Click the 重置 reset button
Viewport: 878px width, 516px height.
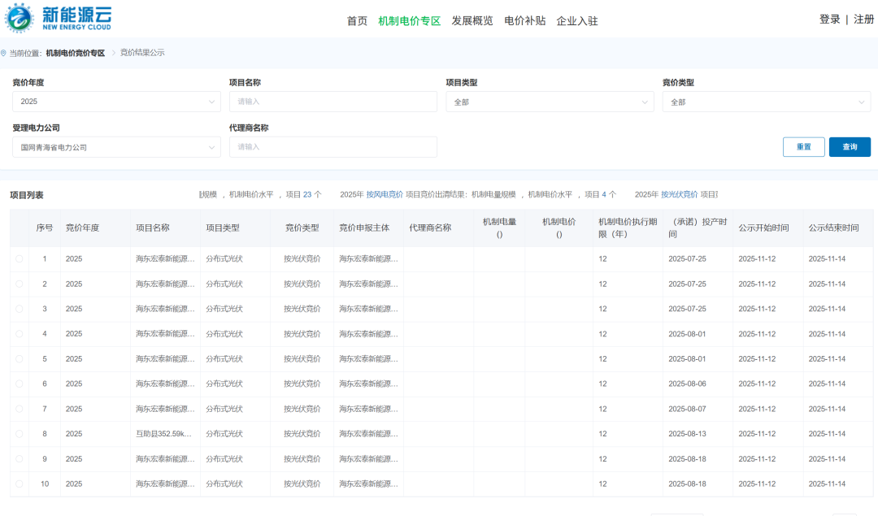point(803,147)
